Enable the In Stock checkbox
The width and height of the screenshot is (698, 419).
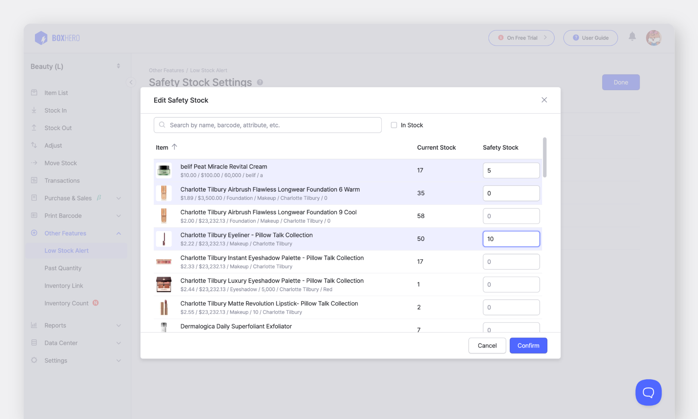[394, 125]
